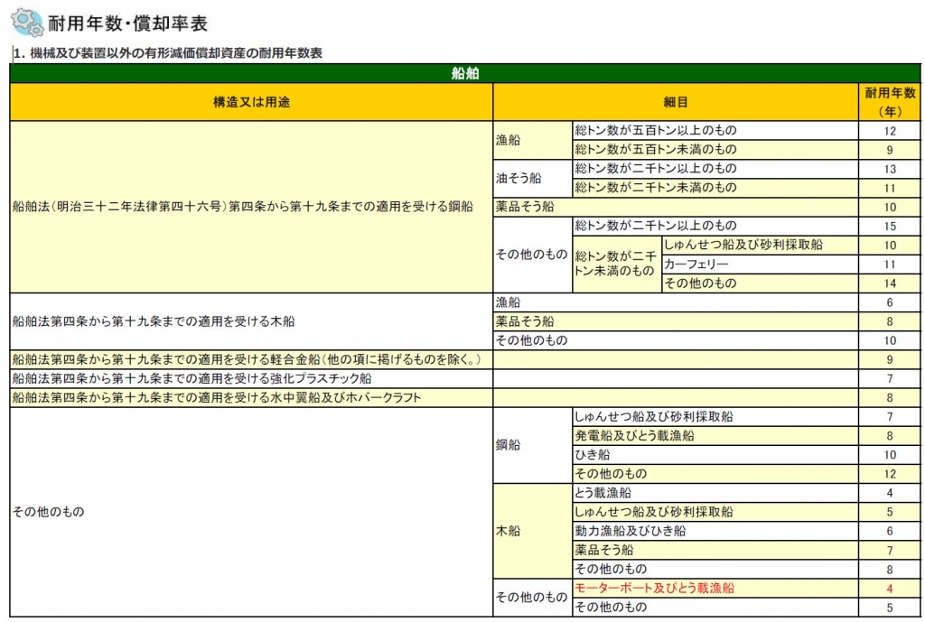Click the 耐用年数（年） column header

pos(889,102)
